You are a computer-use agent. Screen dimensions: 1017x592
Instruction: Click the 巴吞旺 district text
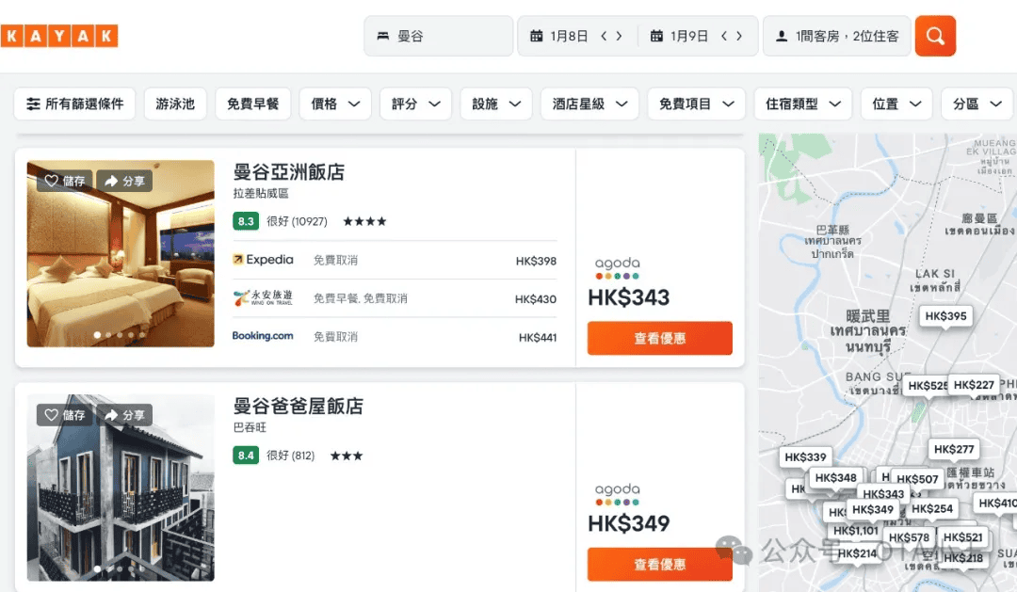pos(250,427)
